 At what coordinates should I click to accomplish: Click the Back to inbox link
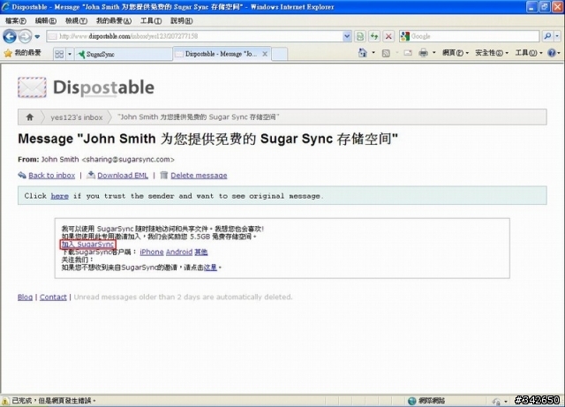tap(51, 175)
